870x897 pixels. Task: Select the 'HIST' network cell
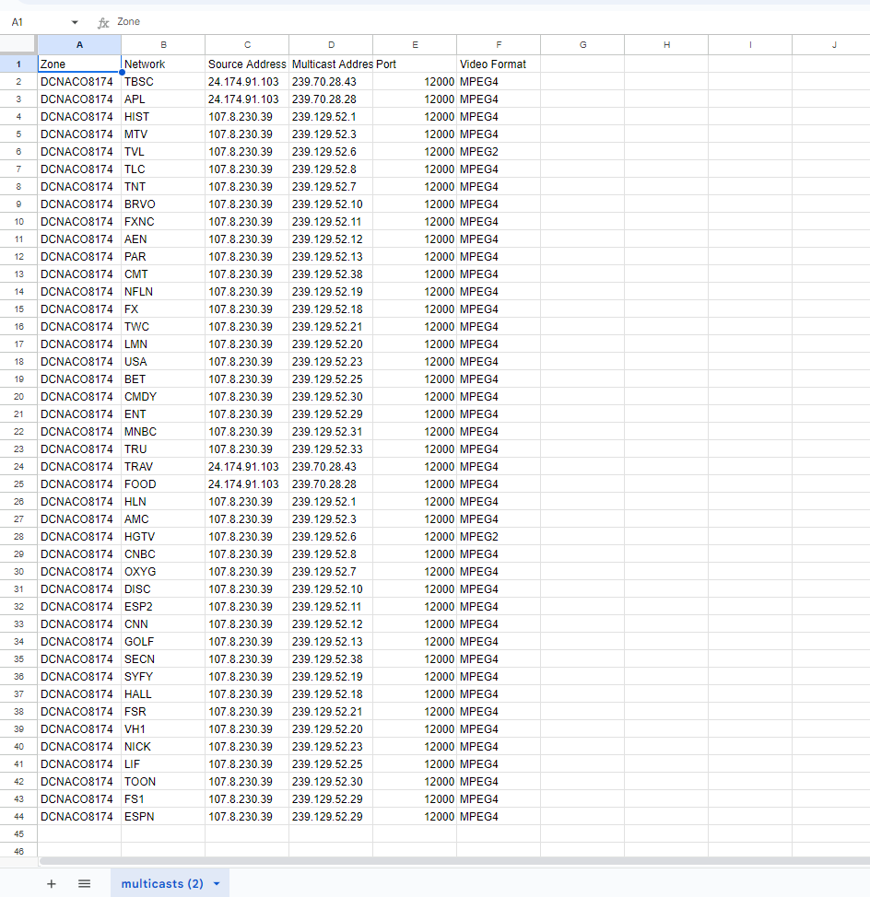coord(163,117)
